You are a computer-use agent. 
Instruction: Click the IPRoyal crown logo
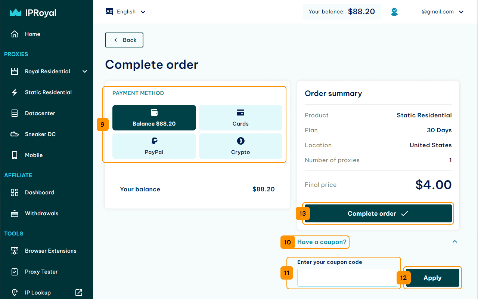pos(16,13)
